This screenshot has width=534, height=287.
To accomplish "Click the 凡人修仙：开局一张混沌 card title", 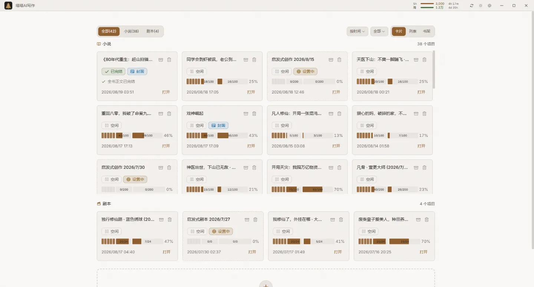I will 297,113.
